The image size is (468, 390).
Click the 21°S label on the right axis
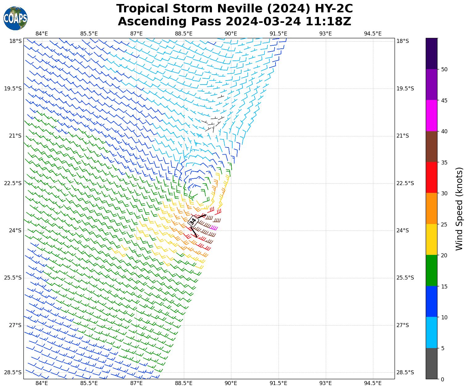pyautogui.click(x=403, y=136)
